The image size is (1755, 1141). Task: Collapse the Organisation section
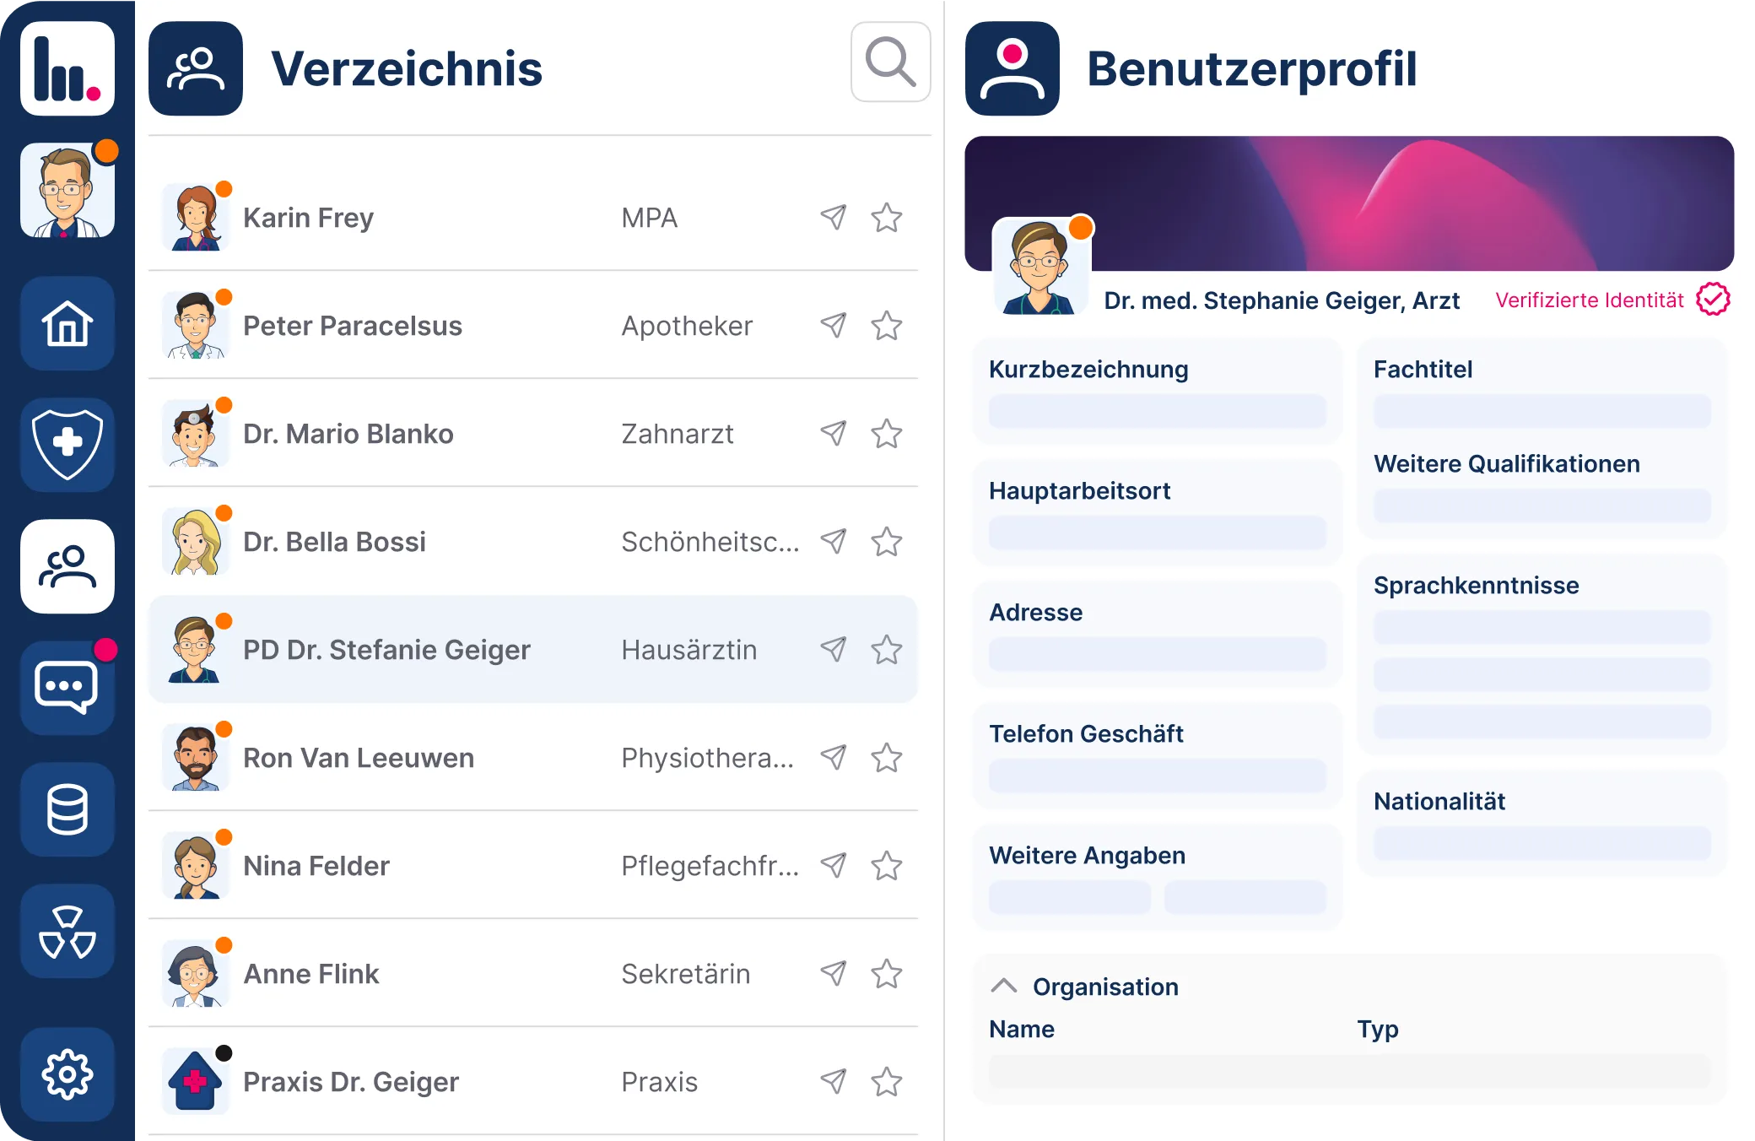[x=1004, y=986]
